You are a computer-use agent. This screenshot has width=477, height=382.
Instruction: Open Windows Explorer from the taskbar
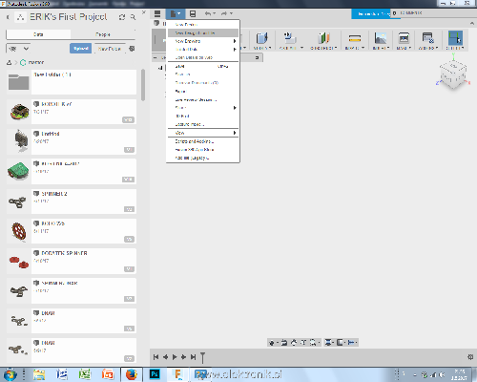pyautogui.click(x=39, y=374)
